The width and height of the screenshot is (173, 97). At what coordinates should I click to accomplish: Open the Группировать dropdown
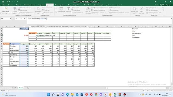tap(152, 8)
